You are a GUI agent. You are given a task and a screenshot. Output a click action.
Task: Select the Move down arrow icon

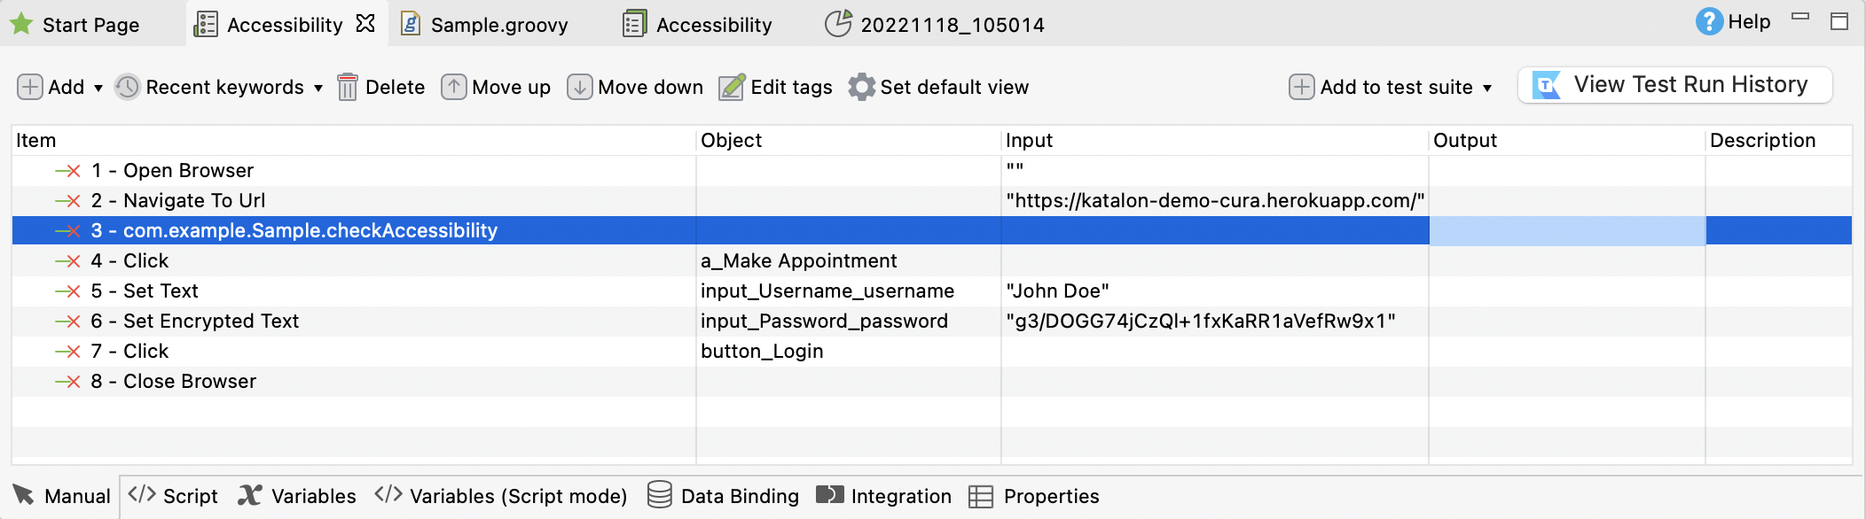(x=579, y=87)
